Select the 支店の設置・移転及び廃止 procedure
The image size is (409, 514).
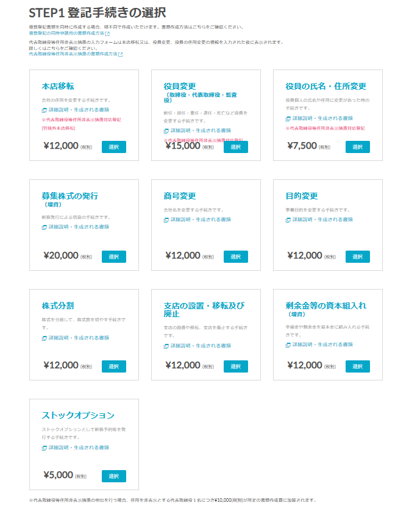(x=236, y=366)
